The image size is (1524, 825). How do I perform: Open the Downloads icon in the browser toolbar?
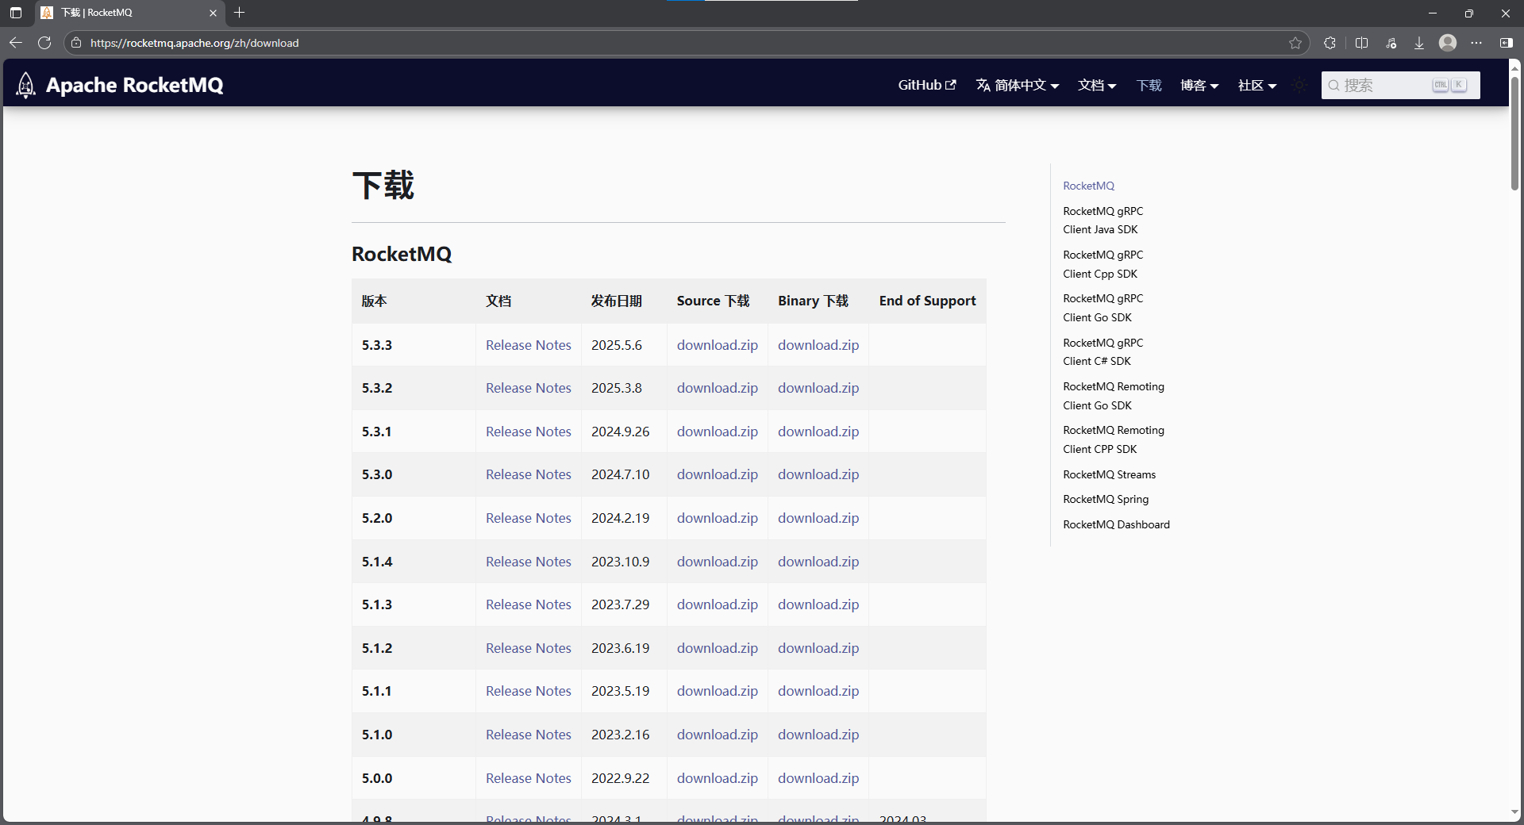[x=1419, y=43]
